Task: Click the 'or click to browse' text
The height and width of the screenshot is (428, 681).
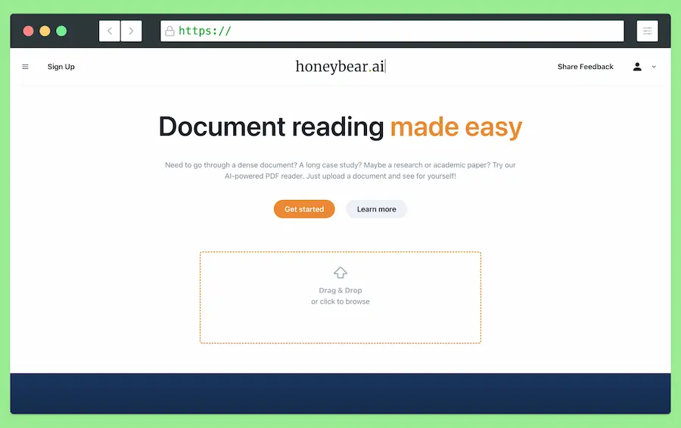Action: [340, 301]
